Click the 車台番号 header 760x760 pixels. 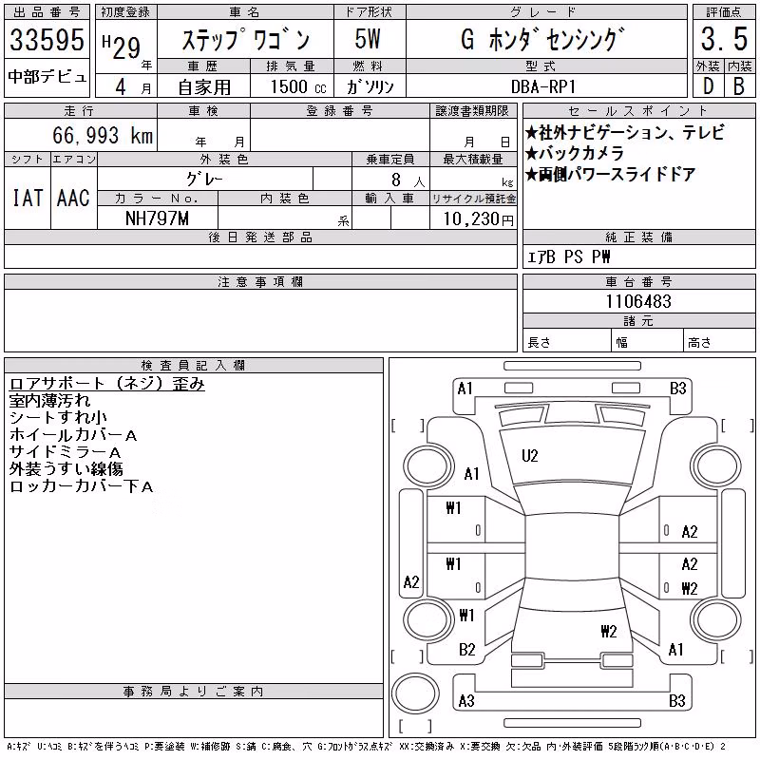click(x=638, y=281)
